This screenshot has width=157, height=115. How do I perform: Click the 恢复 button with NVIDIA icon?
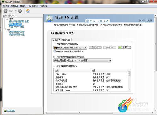tap(124, 47)
